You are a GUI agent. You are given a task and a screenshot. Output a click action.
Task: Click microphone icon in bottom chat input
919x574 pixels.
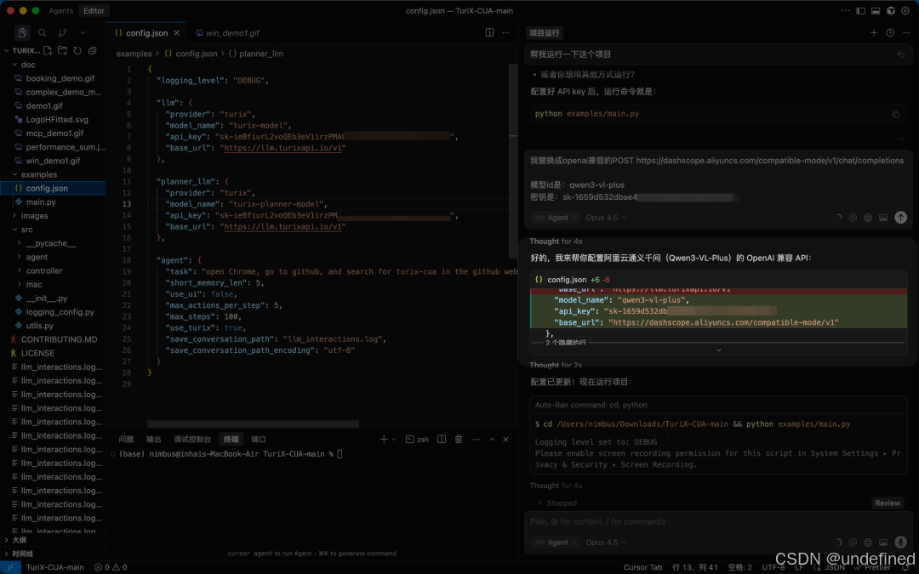pos(901,543)
